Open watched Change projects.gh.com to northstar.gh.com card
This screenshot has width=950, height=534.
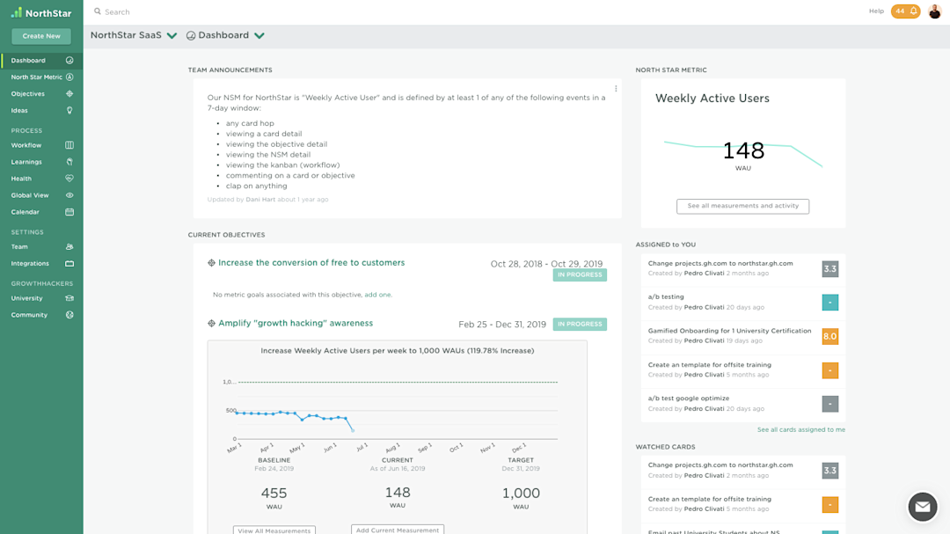click(743, 471)
